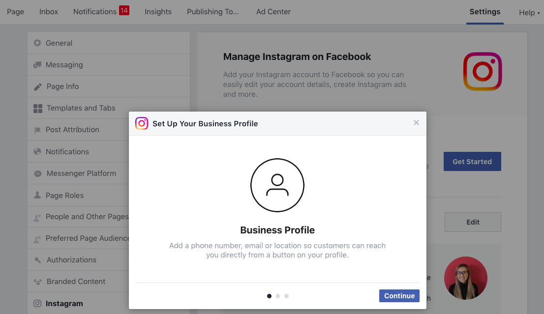Switch to the Ad Center tab
Image resolution: width=544 pixels, height=314 pixels.
click(273, 12)
